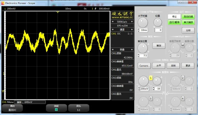Open the 耦合 直流DC coupling menu
The width and height of the screenshot is (198, 115).
(x=13, y=108)
